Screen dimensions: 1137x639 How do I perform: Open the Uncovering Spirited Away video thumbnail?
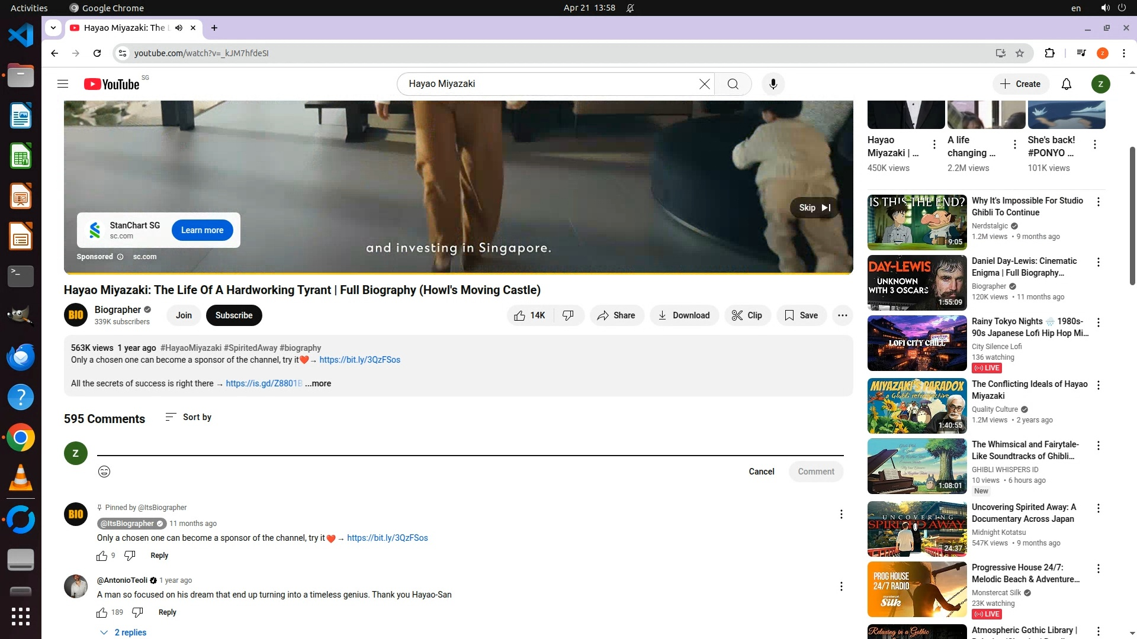pos(917,529)
